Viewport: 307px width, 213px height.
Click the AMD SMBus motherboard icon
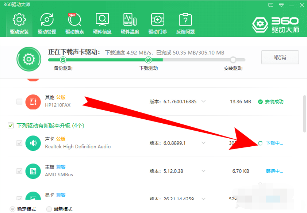point(33,171)
